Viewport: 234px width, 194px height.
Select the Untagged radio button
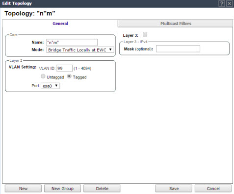[x=43, y=76]
